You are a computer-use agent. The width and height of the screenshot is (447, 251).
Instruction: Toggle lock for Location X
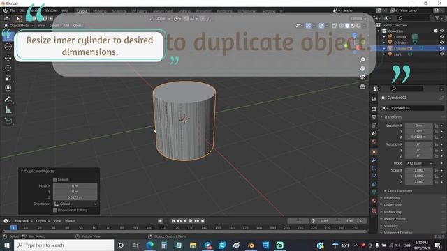click(436, 125)
